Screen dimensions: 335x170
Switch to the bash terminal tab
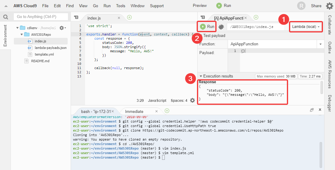96,111
